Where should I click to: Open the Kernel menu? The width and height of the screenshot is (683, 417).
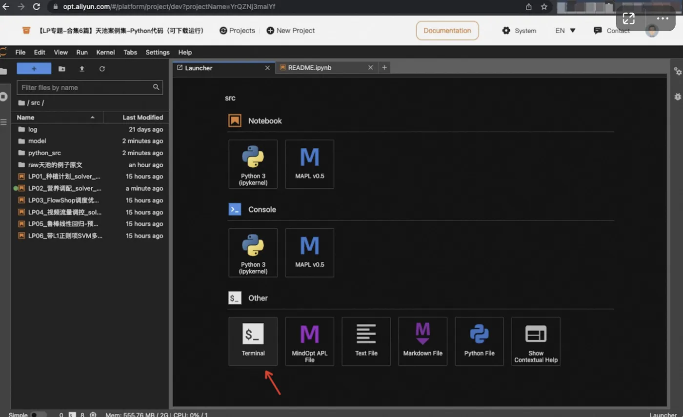tap(105, 52)
